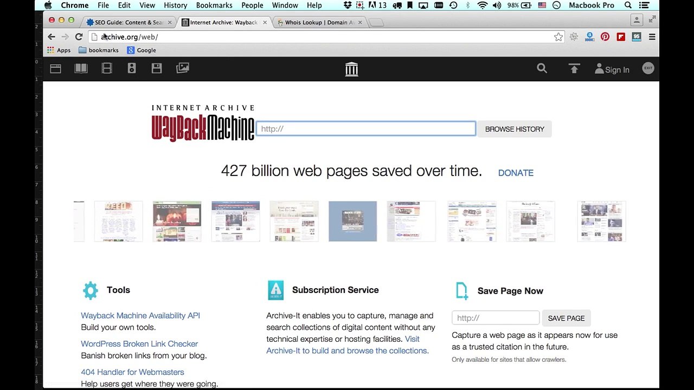Click the SEED website thumbnail
Image resolution: width=694 pixels, height=390 pixels.
(118, 221)
